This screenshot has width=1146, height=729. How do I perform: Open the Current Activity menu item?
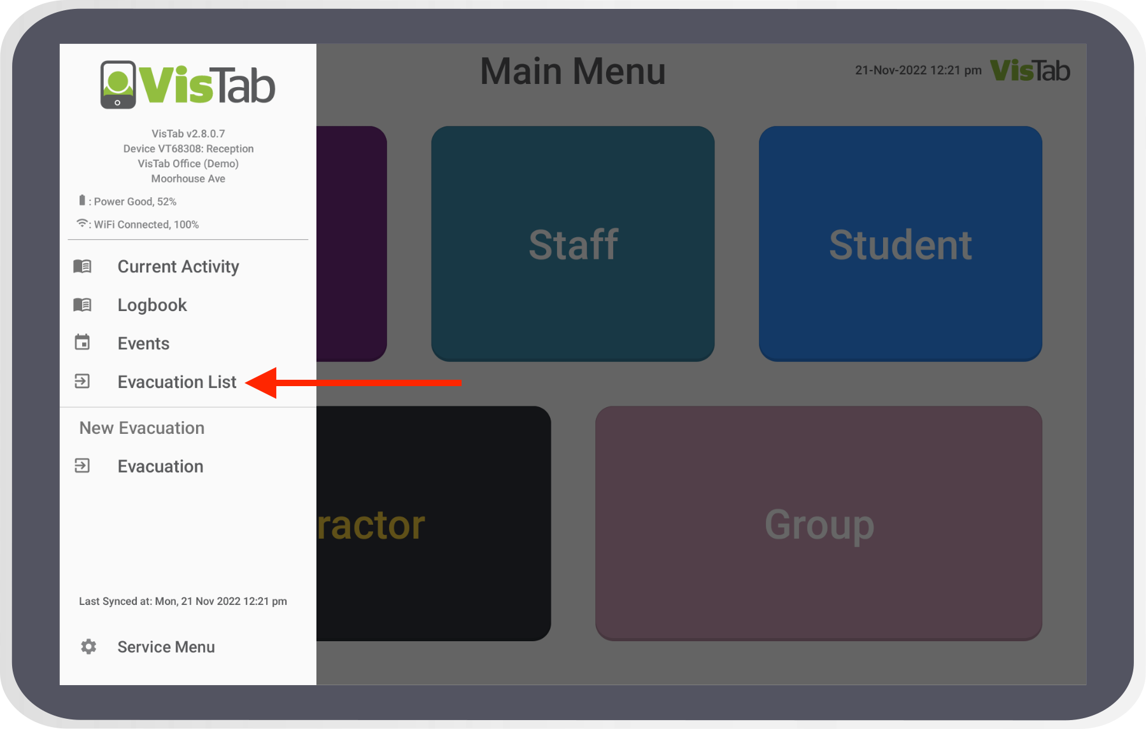click(x=178, y=267)
